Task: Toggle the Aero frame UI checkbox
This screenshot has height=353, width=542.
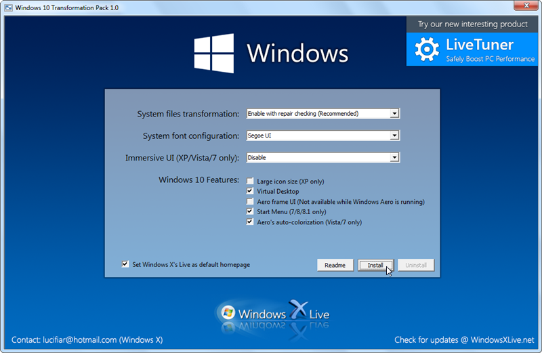Action: [250, 202]
